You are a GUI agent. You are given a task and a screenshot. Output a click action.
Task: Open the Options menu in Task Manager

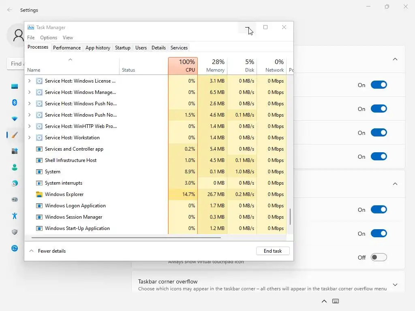(49, 38)
